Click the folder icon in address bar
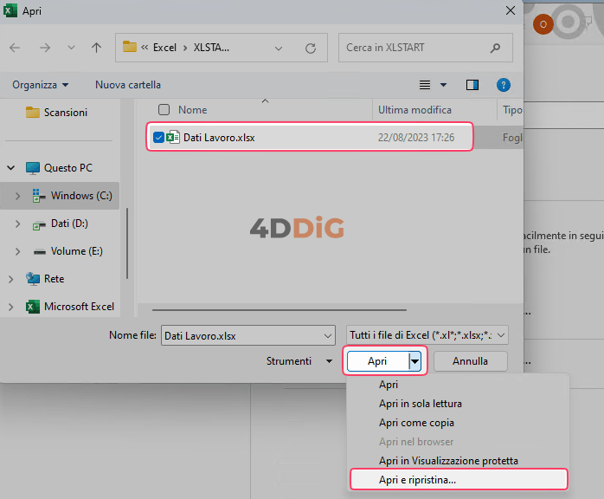The height and width of the screenshot is (499, 604). click(130, 47)
